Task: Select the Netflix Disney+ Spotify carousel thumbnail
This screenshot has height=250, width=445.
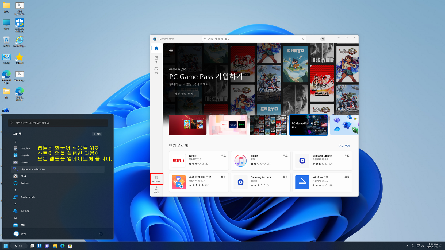Action: tap(228, 125)
